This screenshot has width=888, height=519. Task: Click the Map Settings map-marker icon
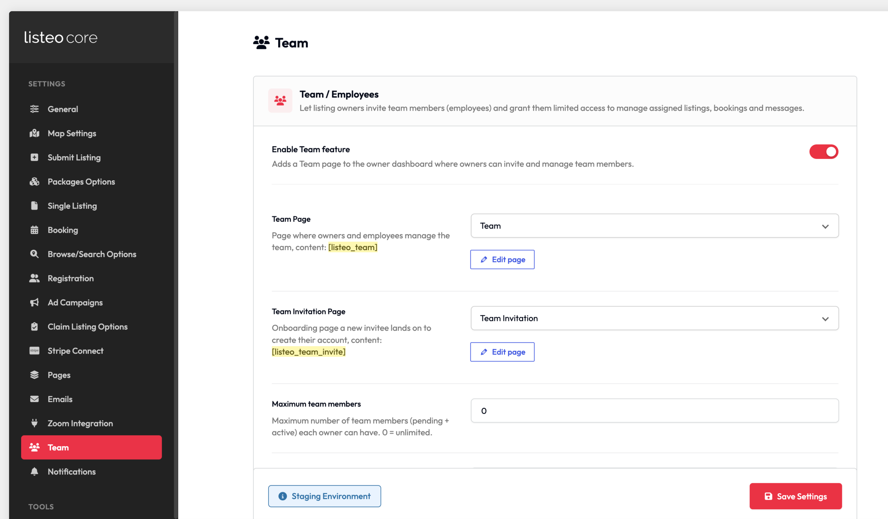click(34, 133)
